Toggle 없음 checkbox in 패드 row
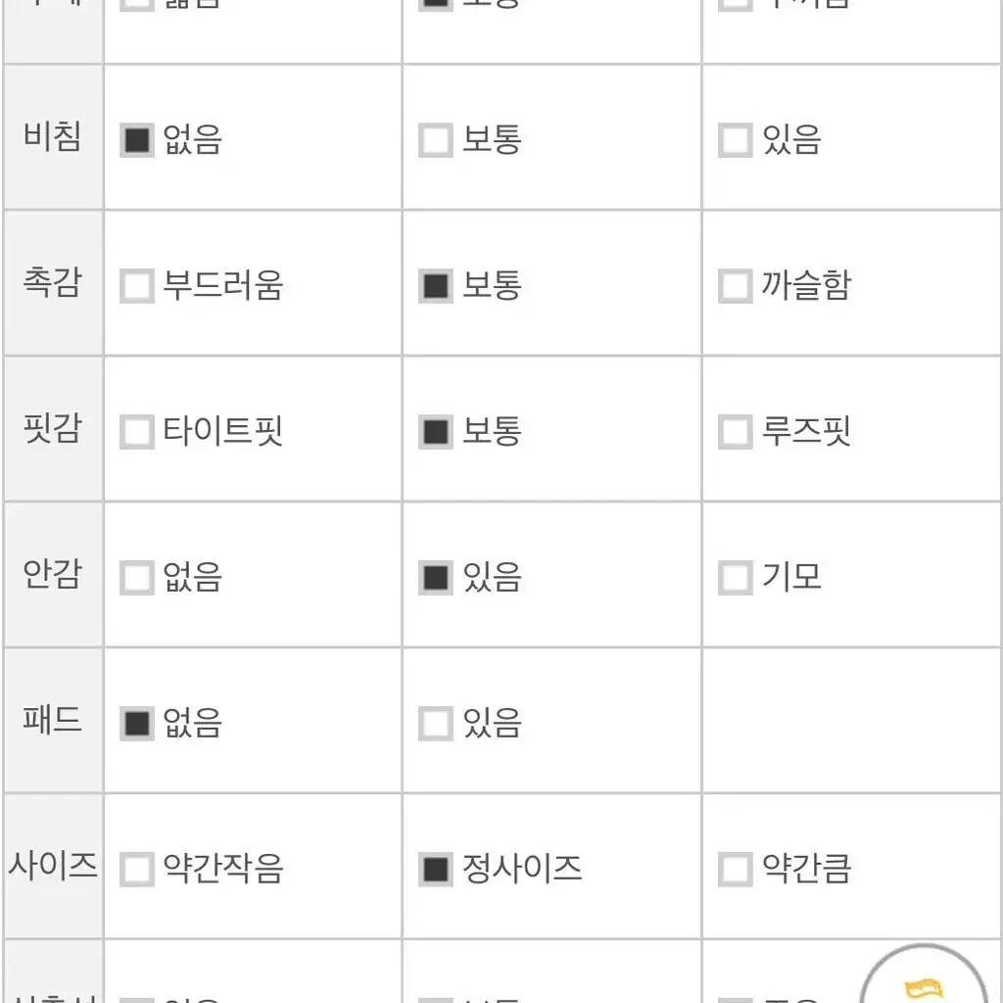The height and width of the screenshot is (1003, 1003). [x=137, y=724]
